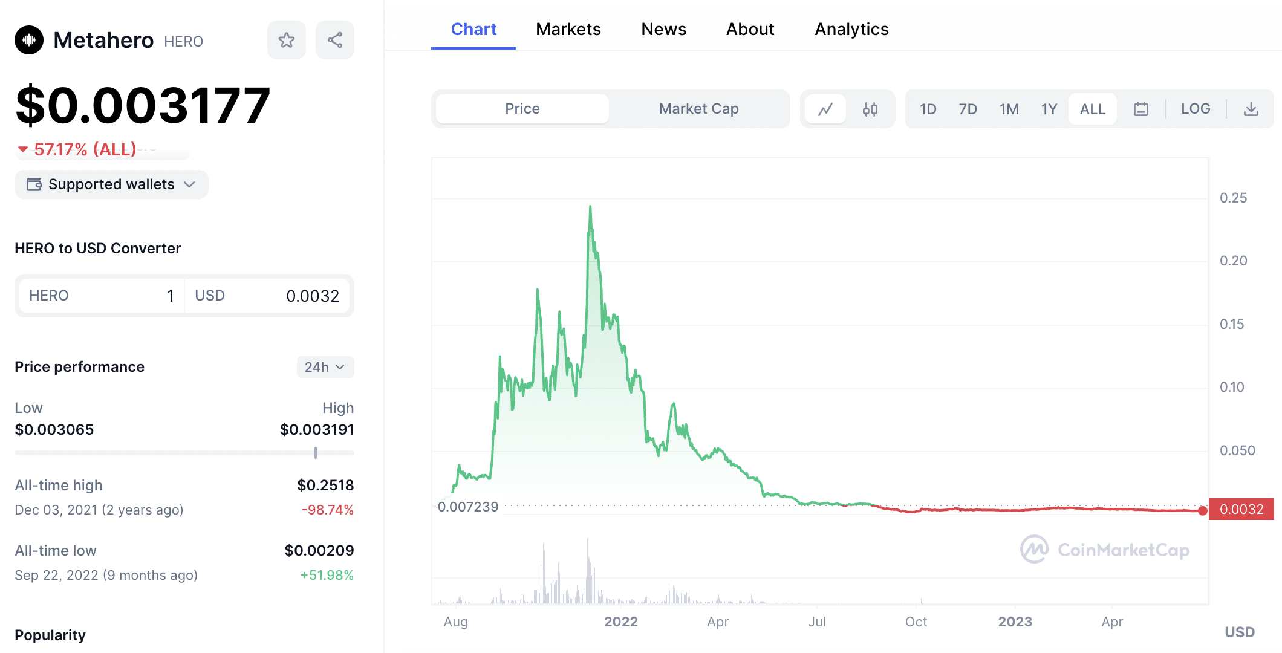Click the +51.98% from ATL figure

[x=327, y=575]
